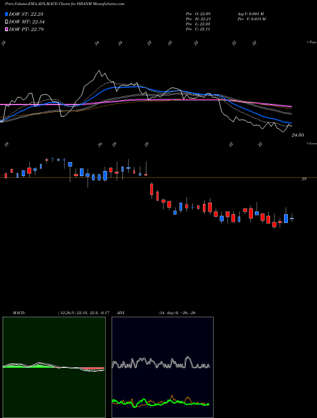
Task: Select the 'DOW PT: 22.79' legend text
Action: point(26,29)
